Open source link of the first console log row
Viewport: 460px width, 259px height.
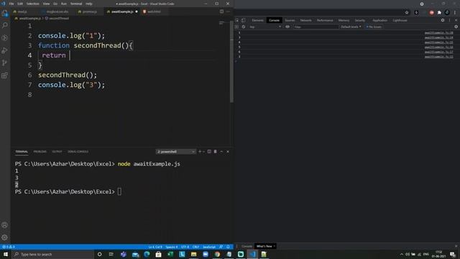(x=439, y=32)
